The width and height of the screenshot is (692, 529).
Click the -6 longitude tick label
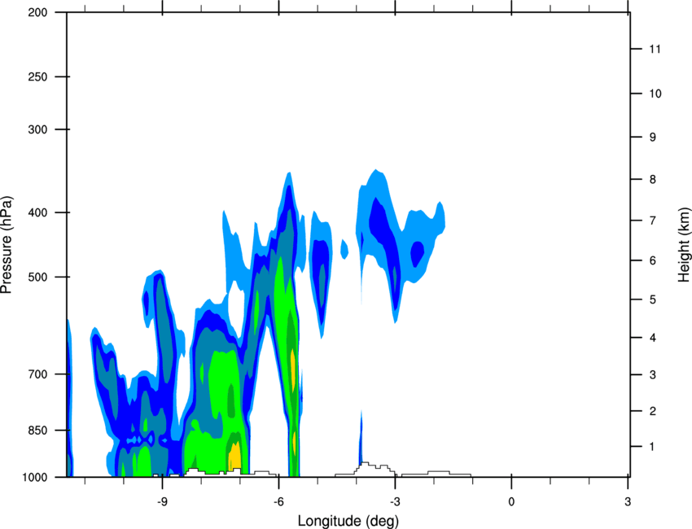278,501
